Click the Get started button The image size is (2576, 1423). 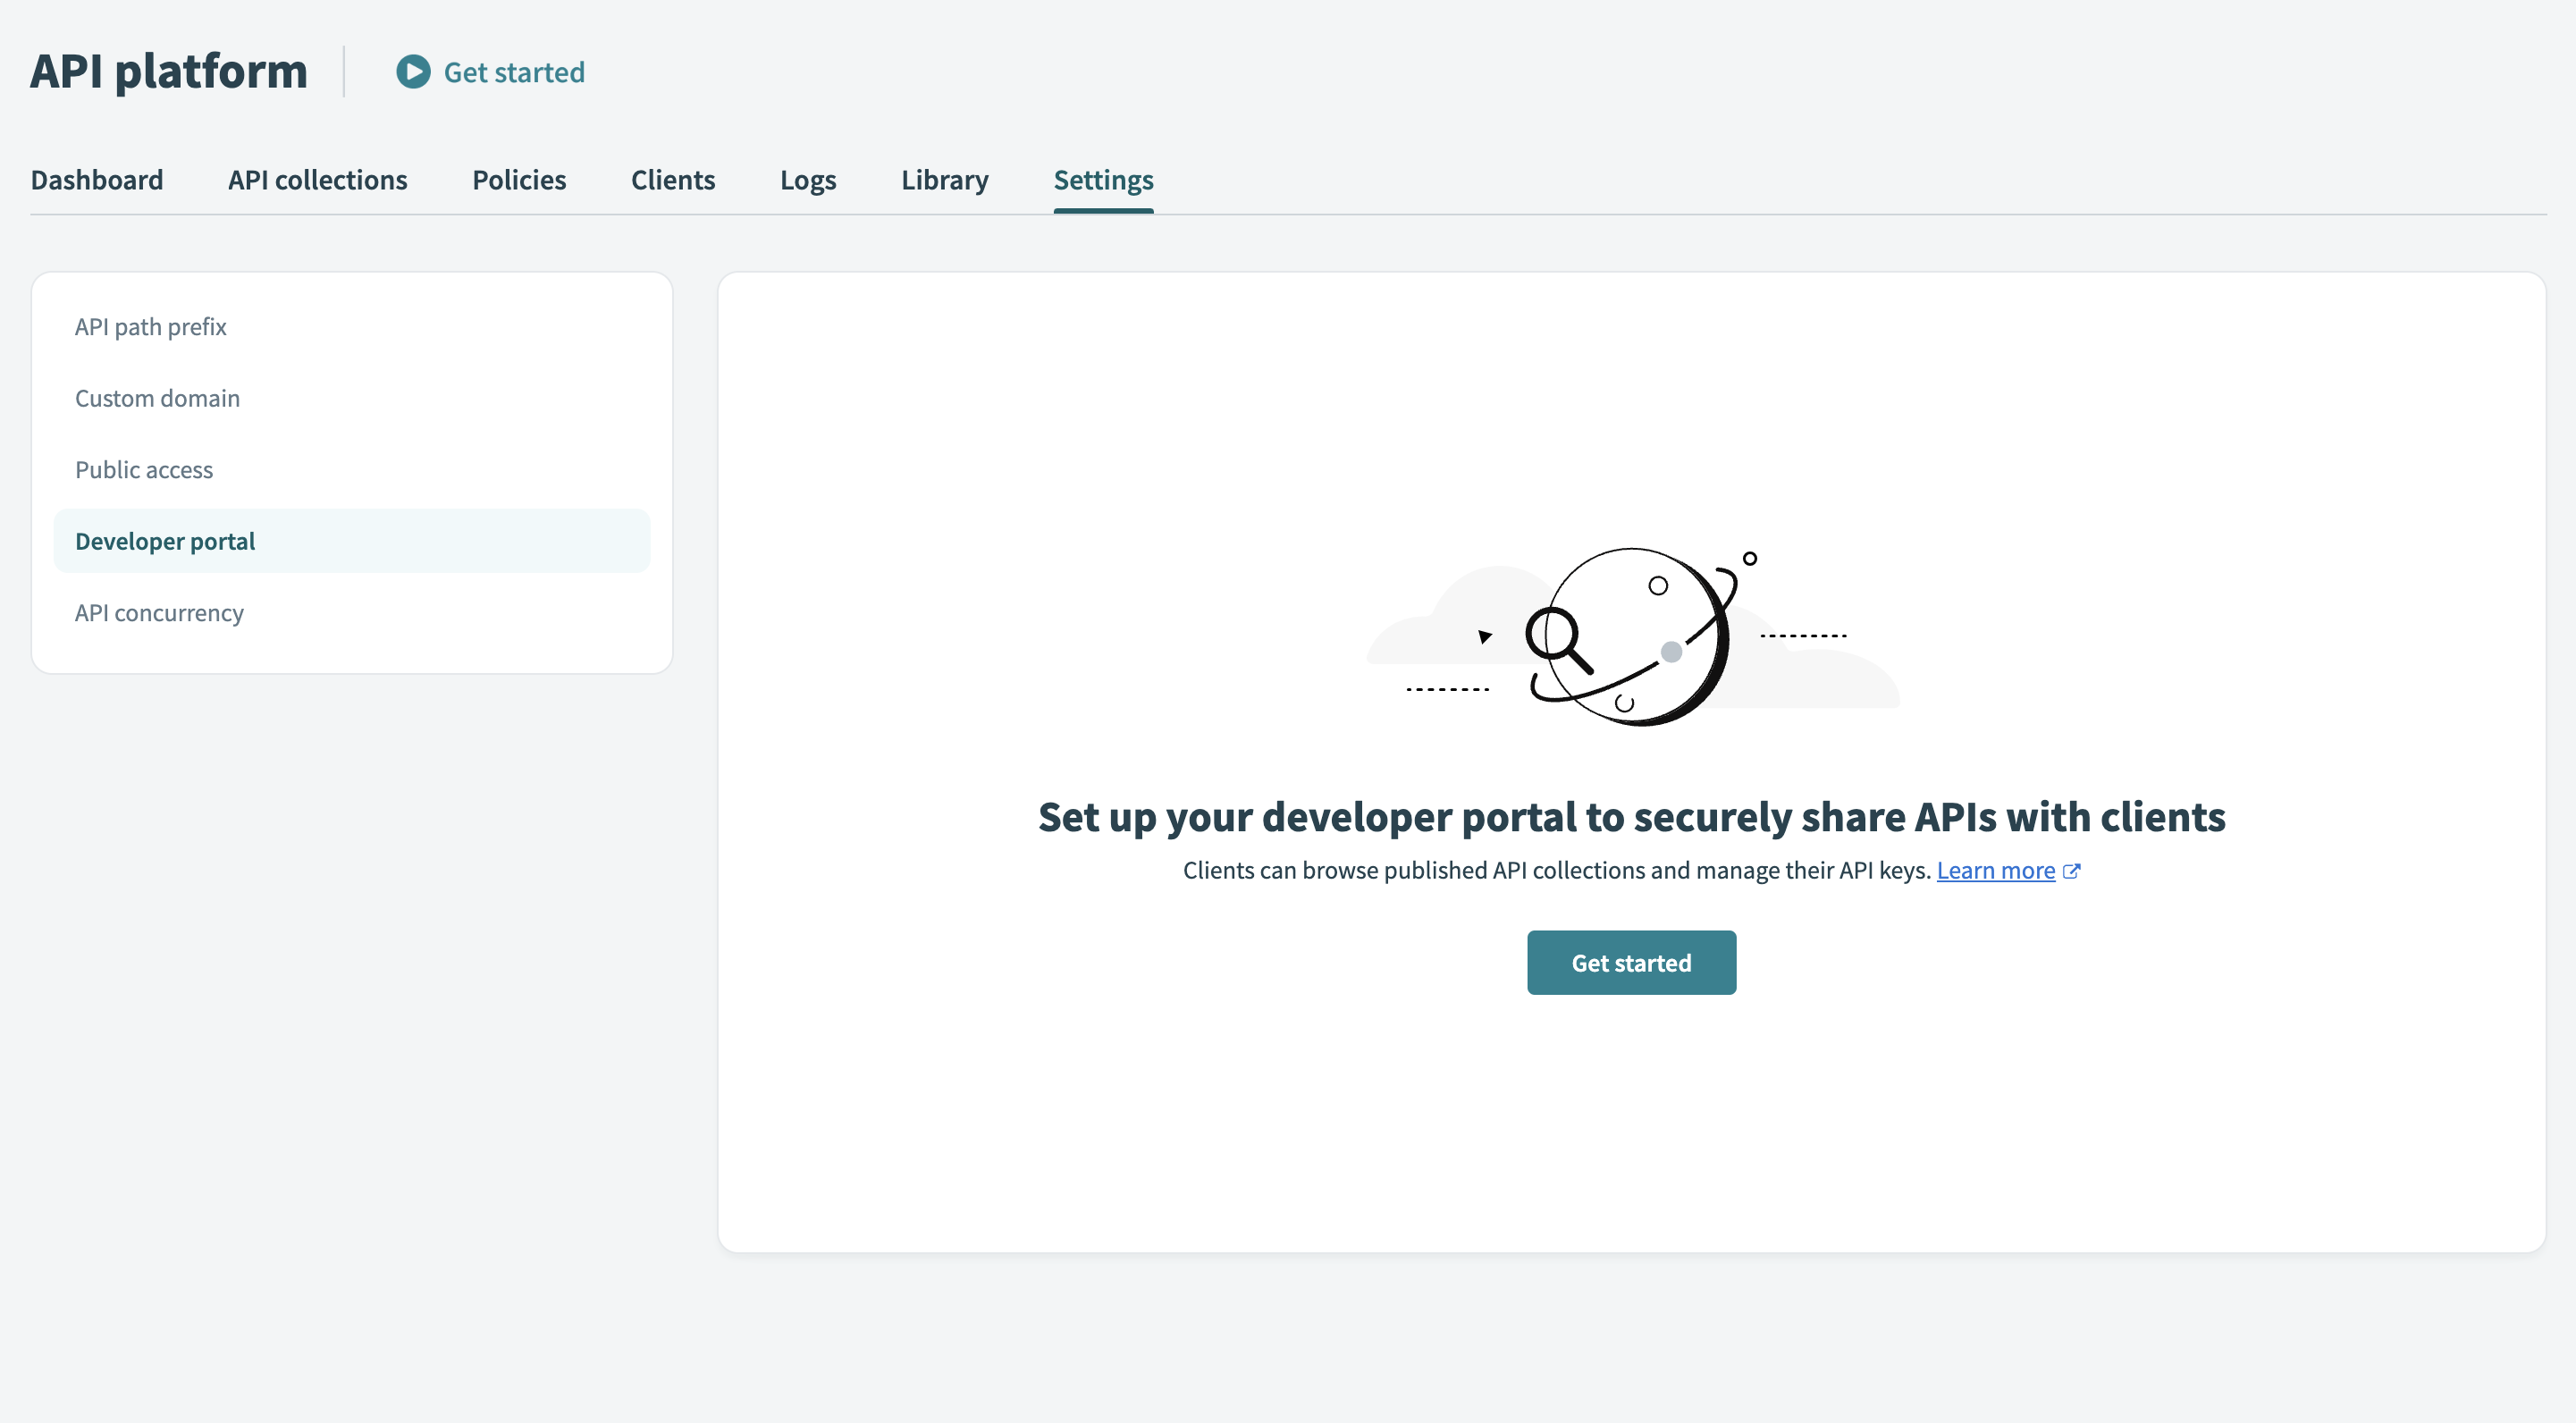click(x=1631, y=962)
